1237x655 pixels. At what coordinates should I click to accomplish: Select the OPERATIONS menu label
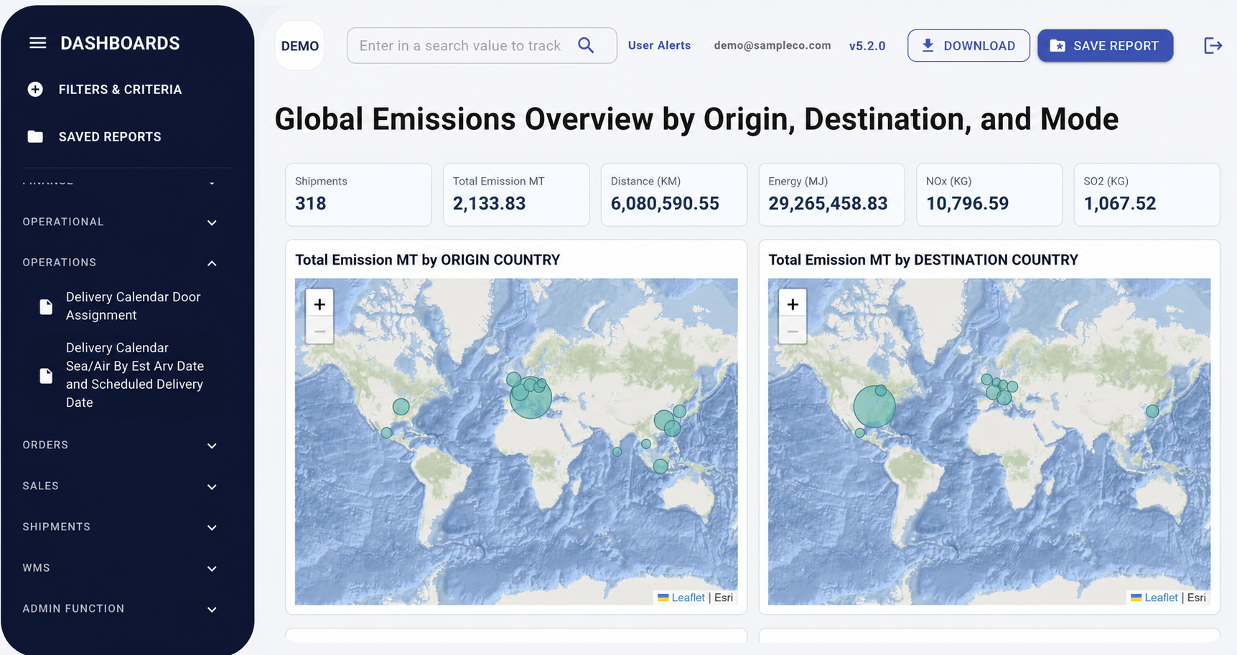pyautogui.click(x=60, y=263)
